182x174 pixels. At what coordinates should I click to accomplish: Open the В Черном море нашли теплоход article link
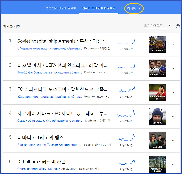(x=50, y=48)
